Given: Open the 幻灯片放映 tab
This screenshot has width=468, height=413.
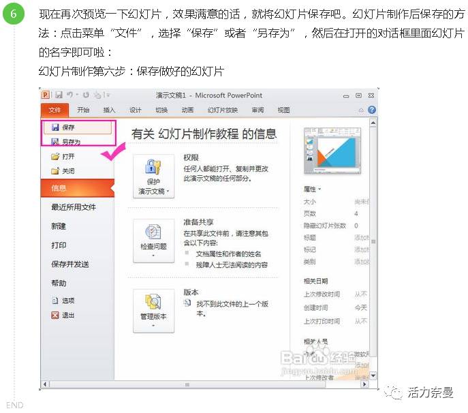Looking at the screenshot, I should pos(223,110).
